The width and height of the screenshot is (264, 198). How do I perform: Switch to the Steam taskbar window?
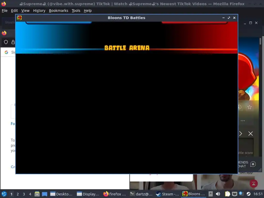(167, 194)
